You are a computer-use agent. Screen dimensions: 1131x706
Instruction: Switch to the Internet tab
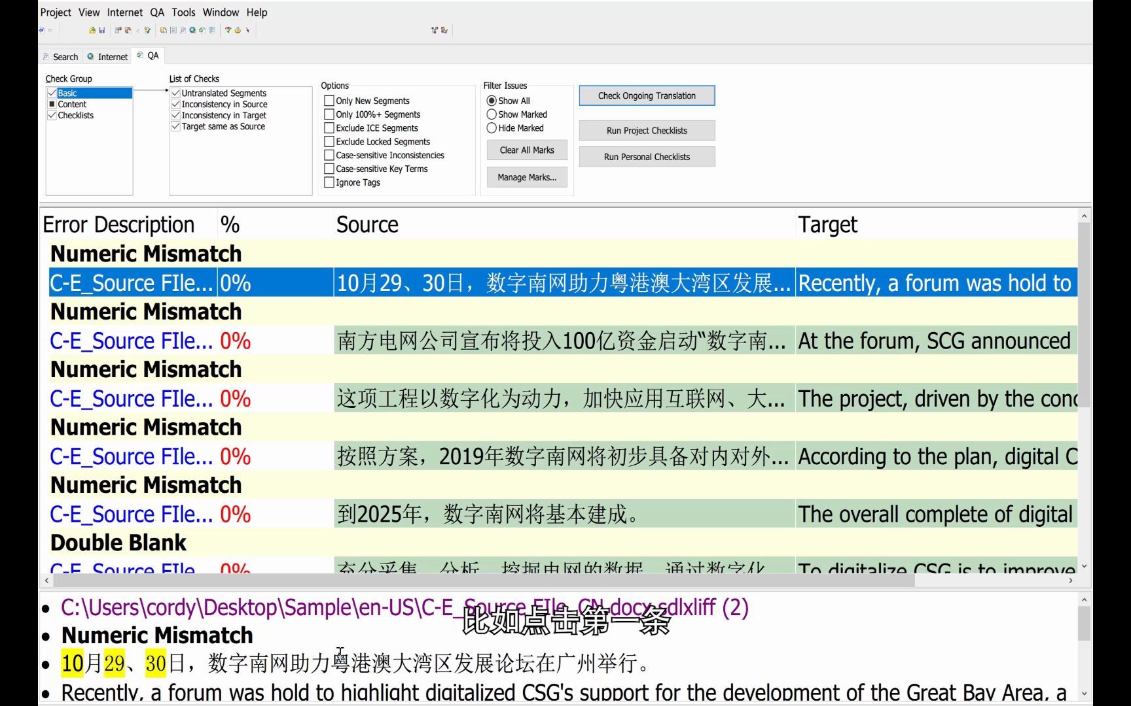click(x=107, y=56)
